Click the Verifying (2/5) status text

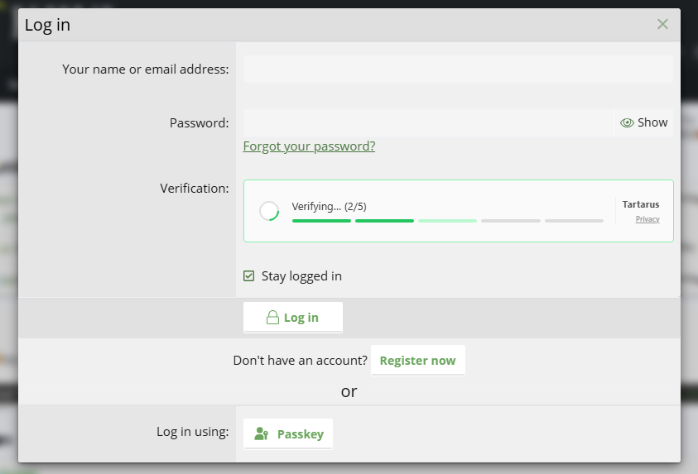click(329, 207)
